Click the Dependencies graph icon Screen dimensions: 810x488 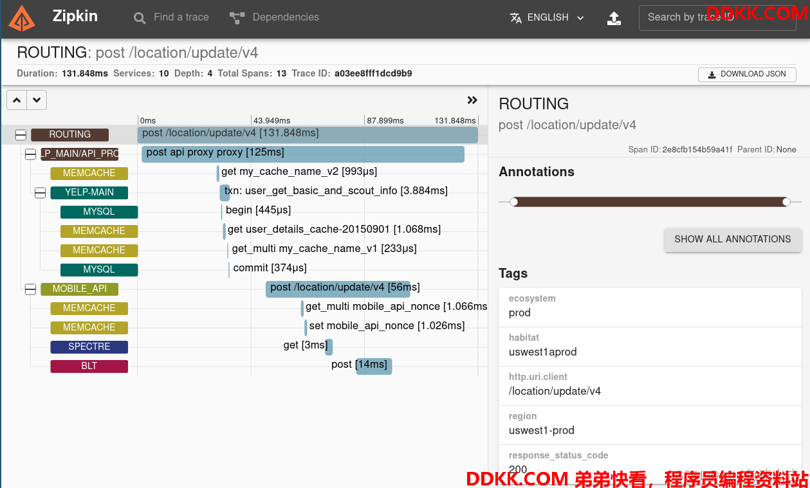[237, 18]
